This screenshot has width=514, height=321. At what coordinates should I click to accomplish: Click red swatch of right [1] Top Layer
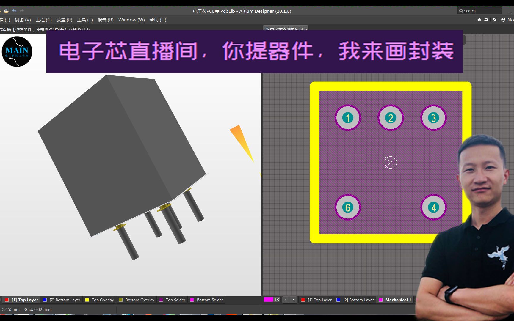(303, 300)
